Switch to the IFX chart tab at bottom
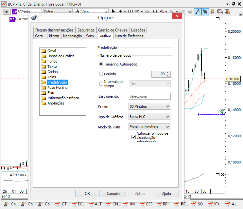 tap(216, 204)
